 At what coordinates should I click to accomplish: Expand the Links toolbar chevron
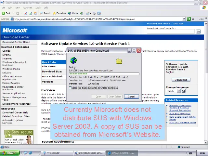206,18
